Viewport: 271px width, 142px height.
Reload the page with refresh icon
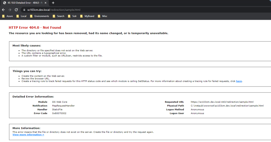tap(16, 10)
